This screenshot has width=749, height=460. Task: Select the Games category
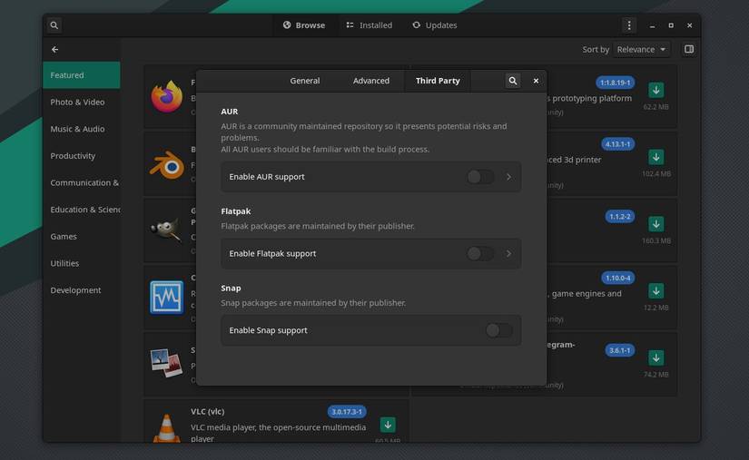point(81,236)
